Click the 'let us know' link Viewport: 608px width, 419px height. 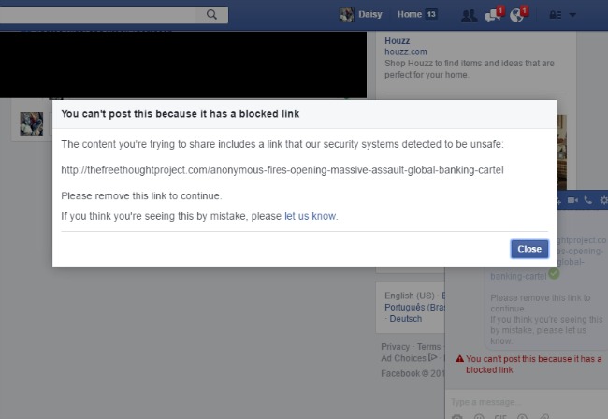(310, 216)
